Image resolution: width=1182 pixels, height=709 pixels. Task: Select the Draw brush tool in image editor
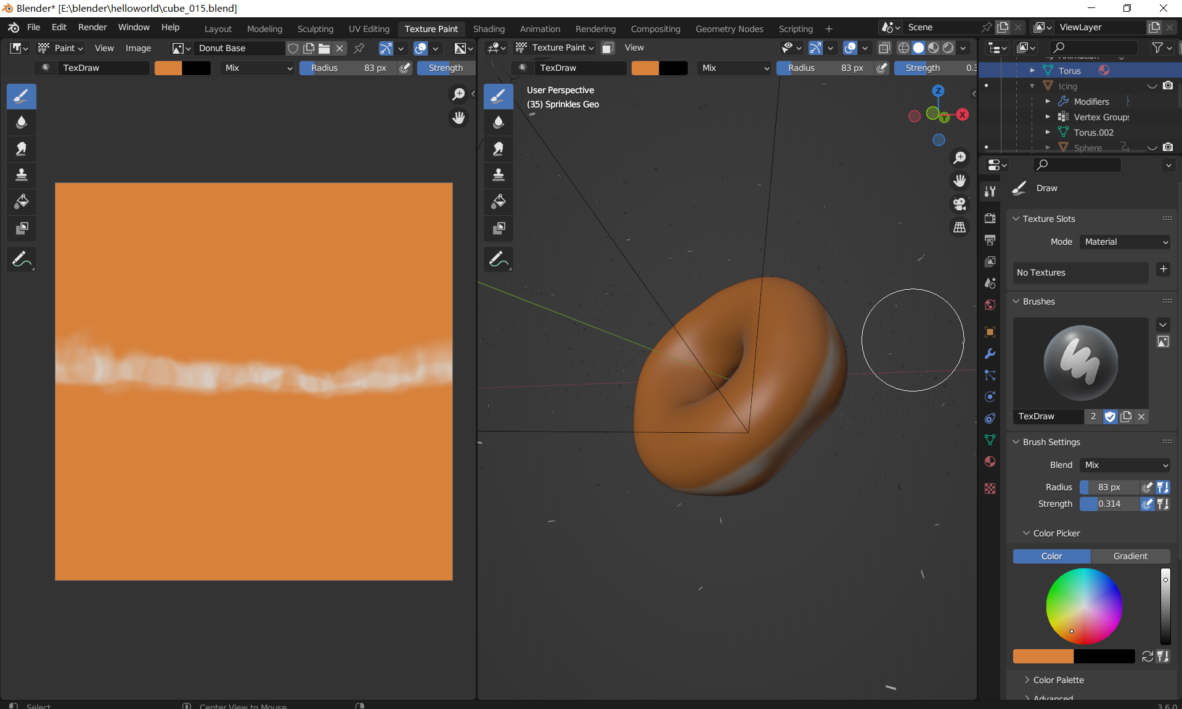[22, 96]
